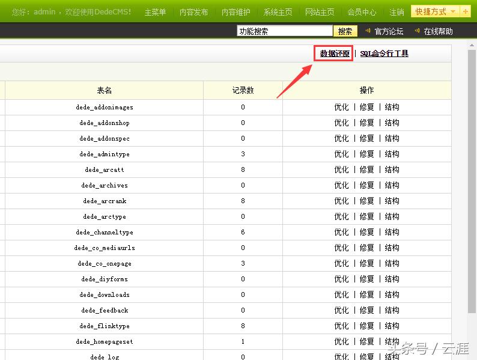Click 优化 for dede_archives

coord(341,185)
